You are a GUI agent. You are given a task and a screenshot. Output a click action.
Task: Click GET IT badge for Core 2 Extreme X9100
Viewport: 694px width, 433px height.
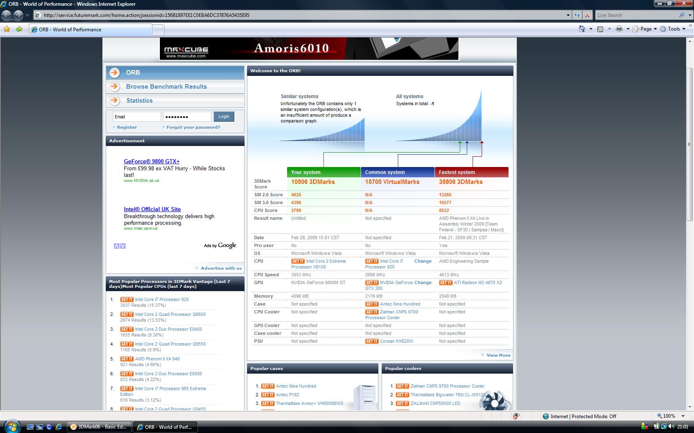coord(298,261)
